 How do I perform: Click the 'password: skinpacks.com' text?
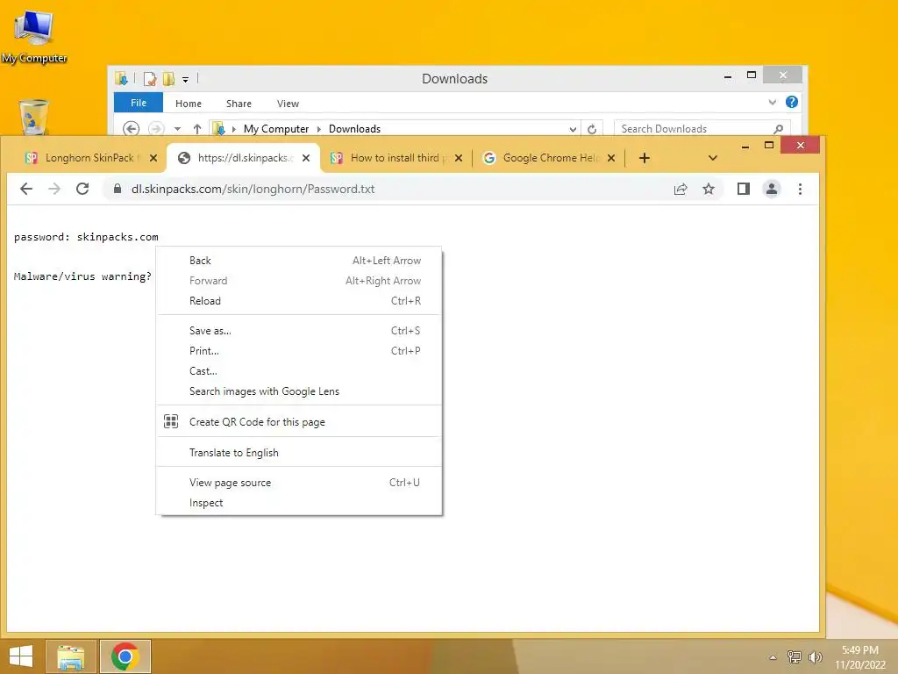pos(86,237)
